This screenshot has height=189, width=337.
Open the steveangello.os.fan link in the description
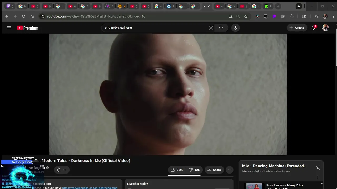tap(90, 188)
